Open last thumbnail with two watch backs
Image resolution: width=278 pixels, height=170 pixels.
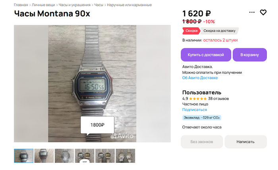pyautogui.click(x=125, y=156)
